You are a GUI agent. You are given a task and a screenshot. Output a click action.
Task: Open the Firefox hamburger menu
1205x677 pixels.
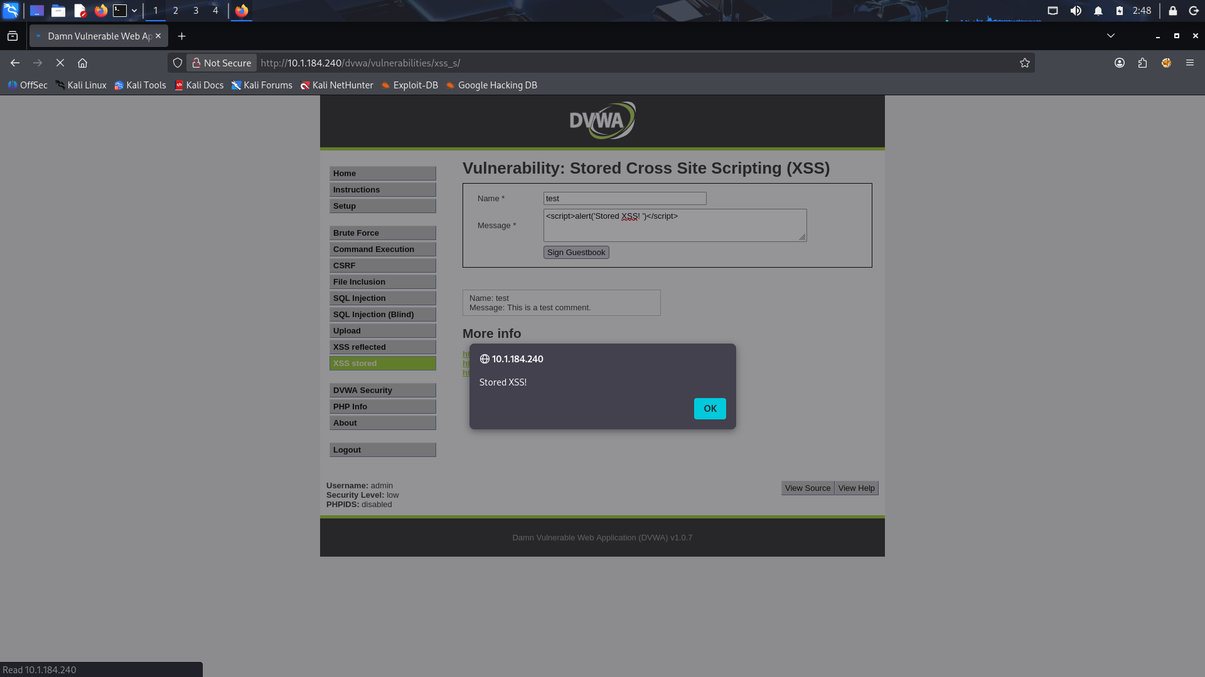point(1190,63)
